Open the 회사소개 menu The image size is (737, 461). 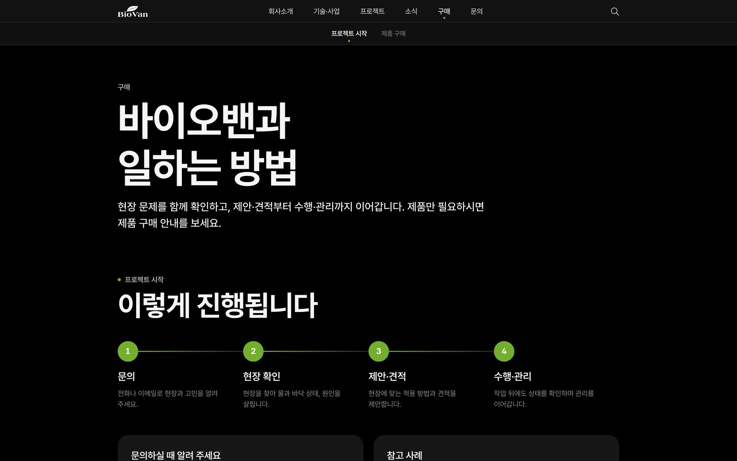point(281,12)
